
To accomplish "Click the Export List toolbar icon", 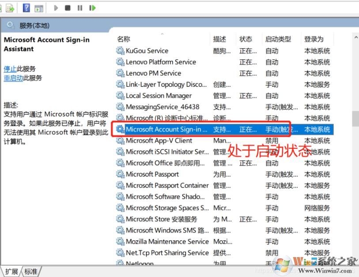I will click(x=10, y=8).
